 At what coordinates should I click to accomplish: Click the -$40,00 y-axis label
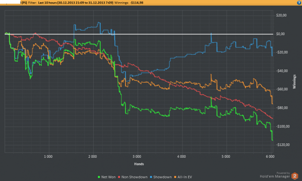(x=282, y=71)
